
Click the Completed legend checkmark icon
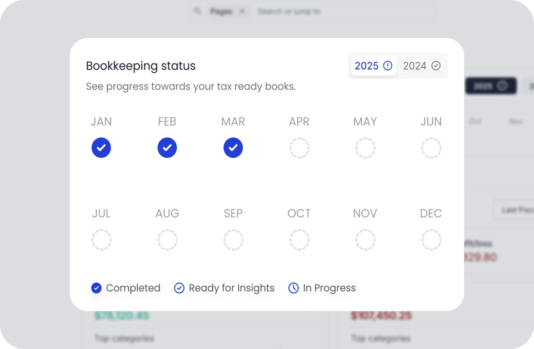[96, 288]
